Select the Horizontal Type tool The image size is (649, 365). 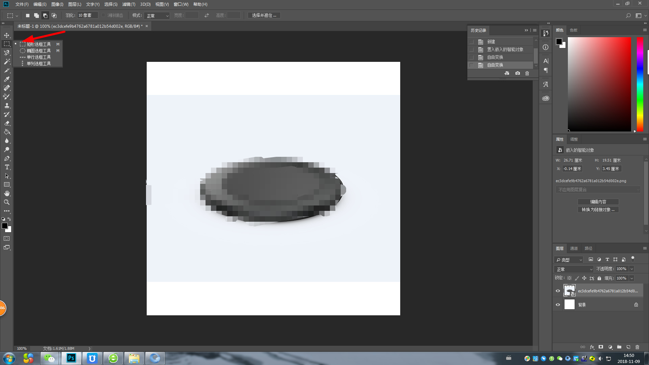point(7,167)
